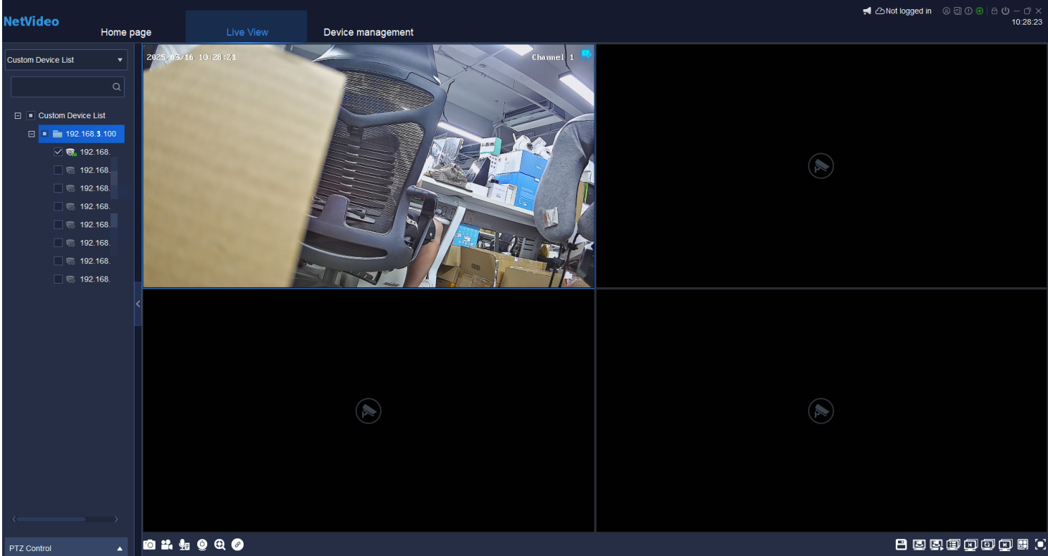1048x556 pixels.
Task: Collapse the 192.168.3.100 tree node
Action: pos(31,134)
